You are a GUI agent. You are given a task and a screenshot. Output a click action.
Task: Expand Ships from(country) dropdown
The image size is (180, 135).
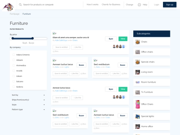tap(28, 100)
